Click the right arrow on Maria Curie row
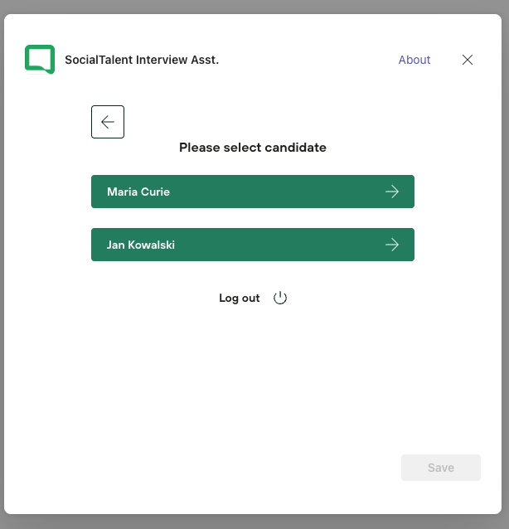509x529 pixels. (x=392, y=192)
